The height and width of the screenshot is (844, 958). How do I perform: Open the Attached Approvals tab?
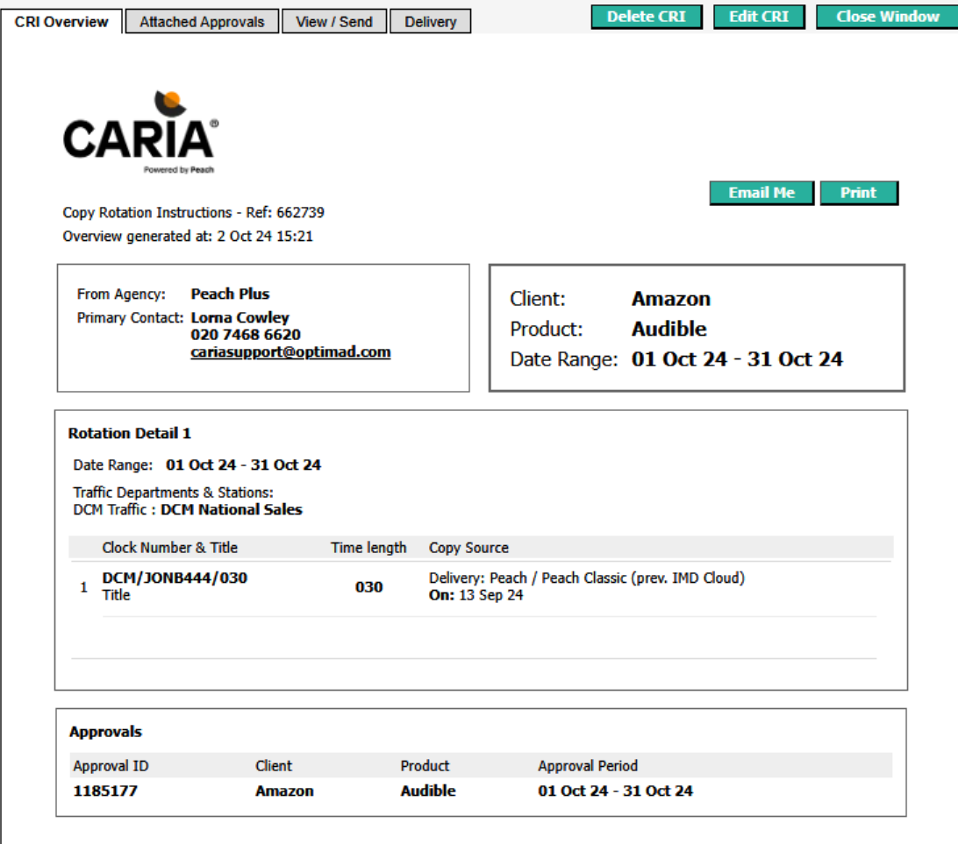pos(203,21)
